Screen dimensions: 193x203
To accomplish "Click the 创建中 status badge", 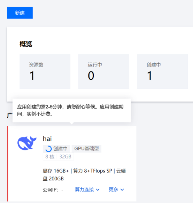I will click(56, 149).
